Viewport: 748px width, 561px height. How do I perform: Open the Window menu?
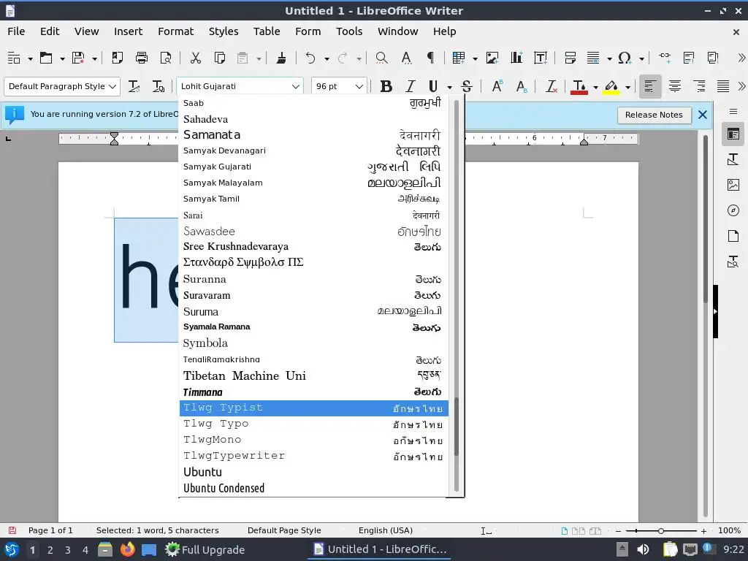pos(398,31)
